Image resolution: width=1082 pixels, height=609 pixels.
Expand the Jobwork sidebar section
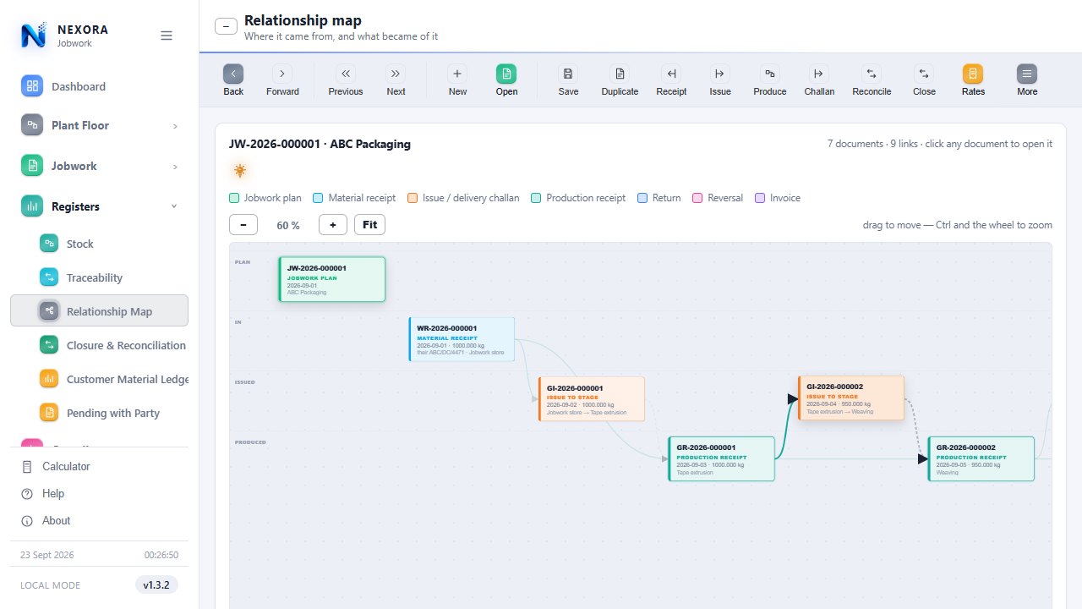[100, 166]
